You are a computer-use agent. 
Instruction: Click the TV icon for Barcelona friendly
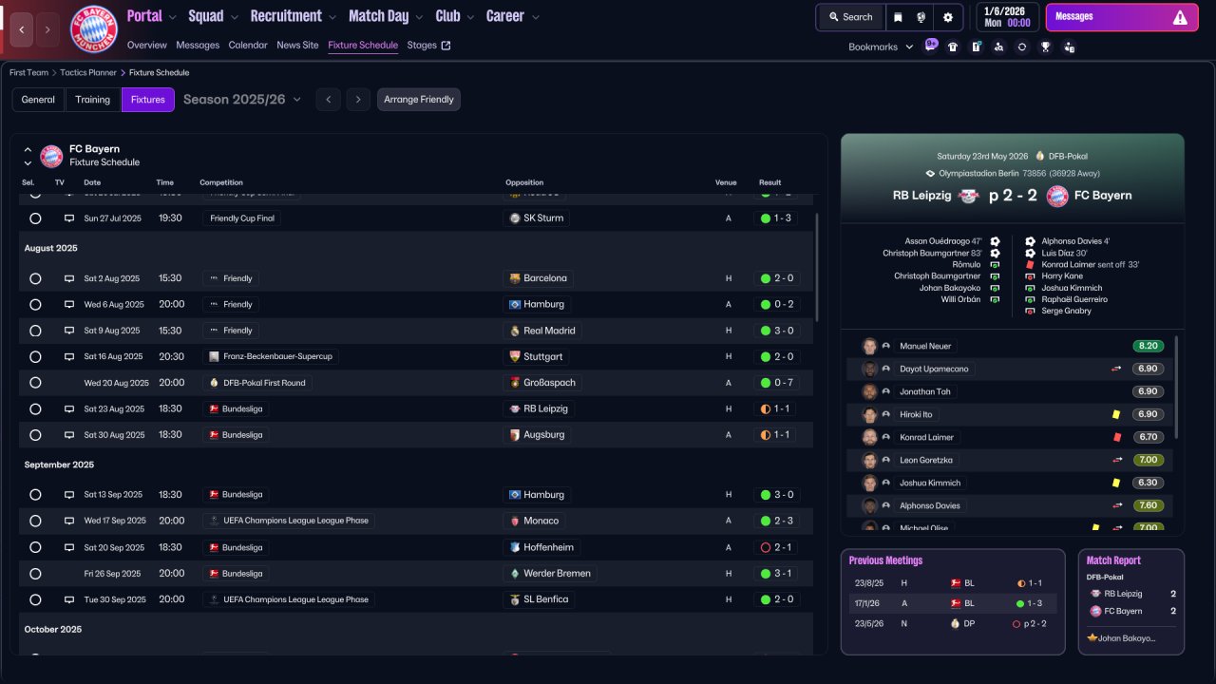pyautogui.click(x=68, y=278)
